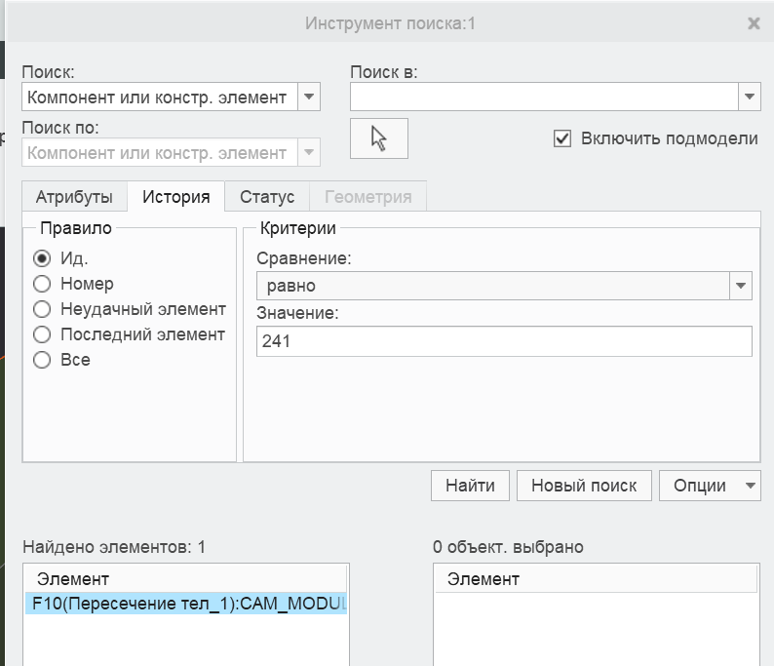Choose the Неудачный элемент radio option
The image size is (774, 666).
click(x=42, y=309)
